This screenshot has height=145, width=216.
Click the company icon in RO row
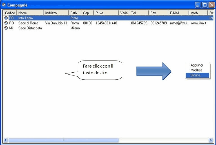(6, 23)
